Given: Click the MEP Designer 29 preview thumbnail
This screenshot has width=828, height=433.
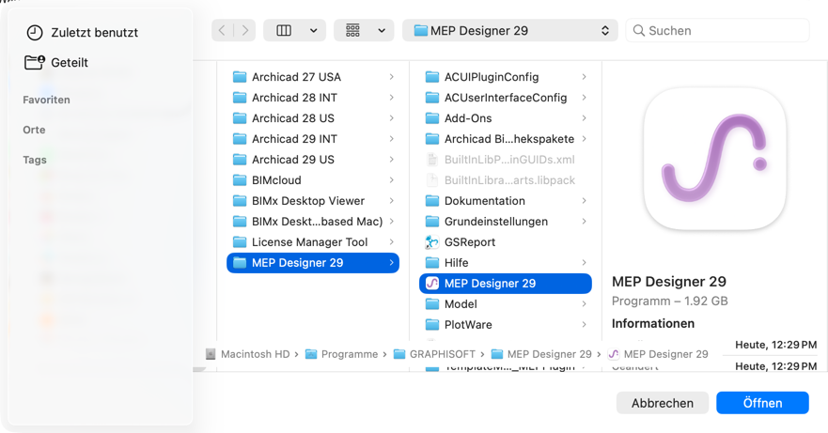Looking at the screenshot, I should pos(714,159).
